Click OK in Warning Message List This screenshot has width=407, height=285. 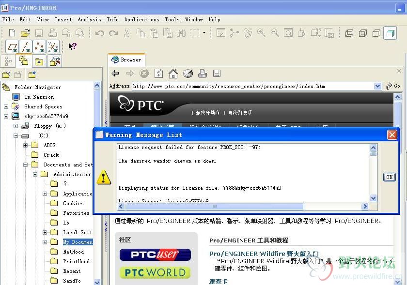[x=390, y=177]
